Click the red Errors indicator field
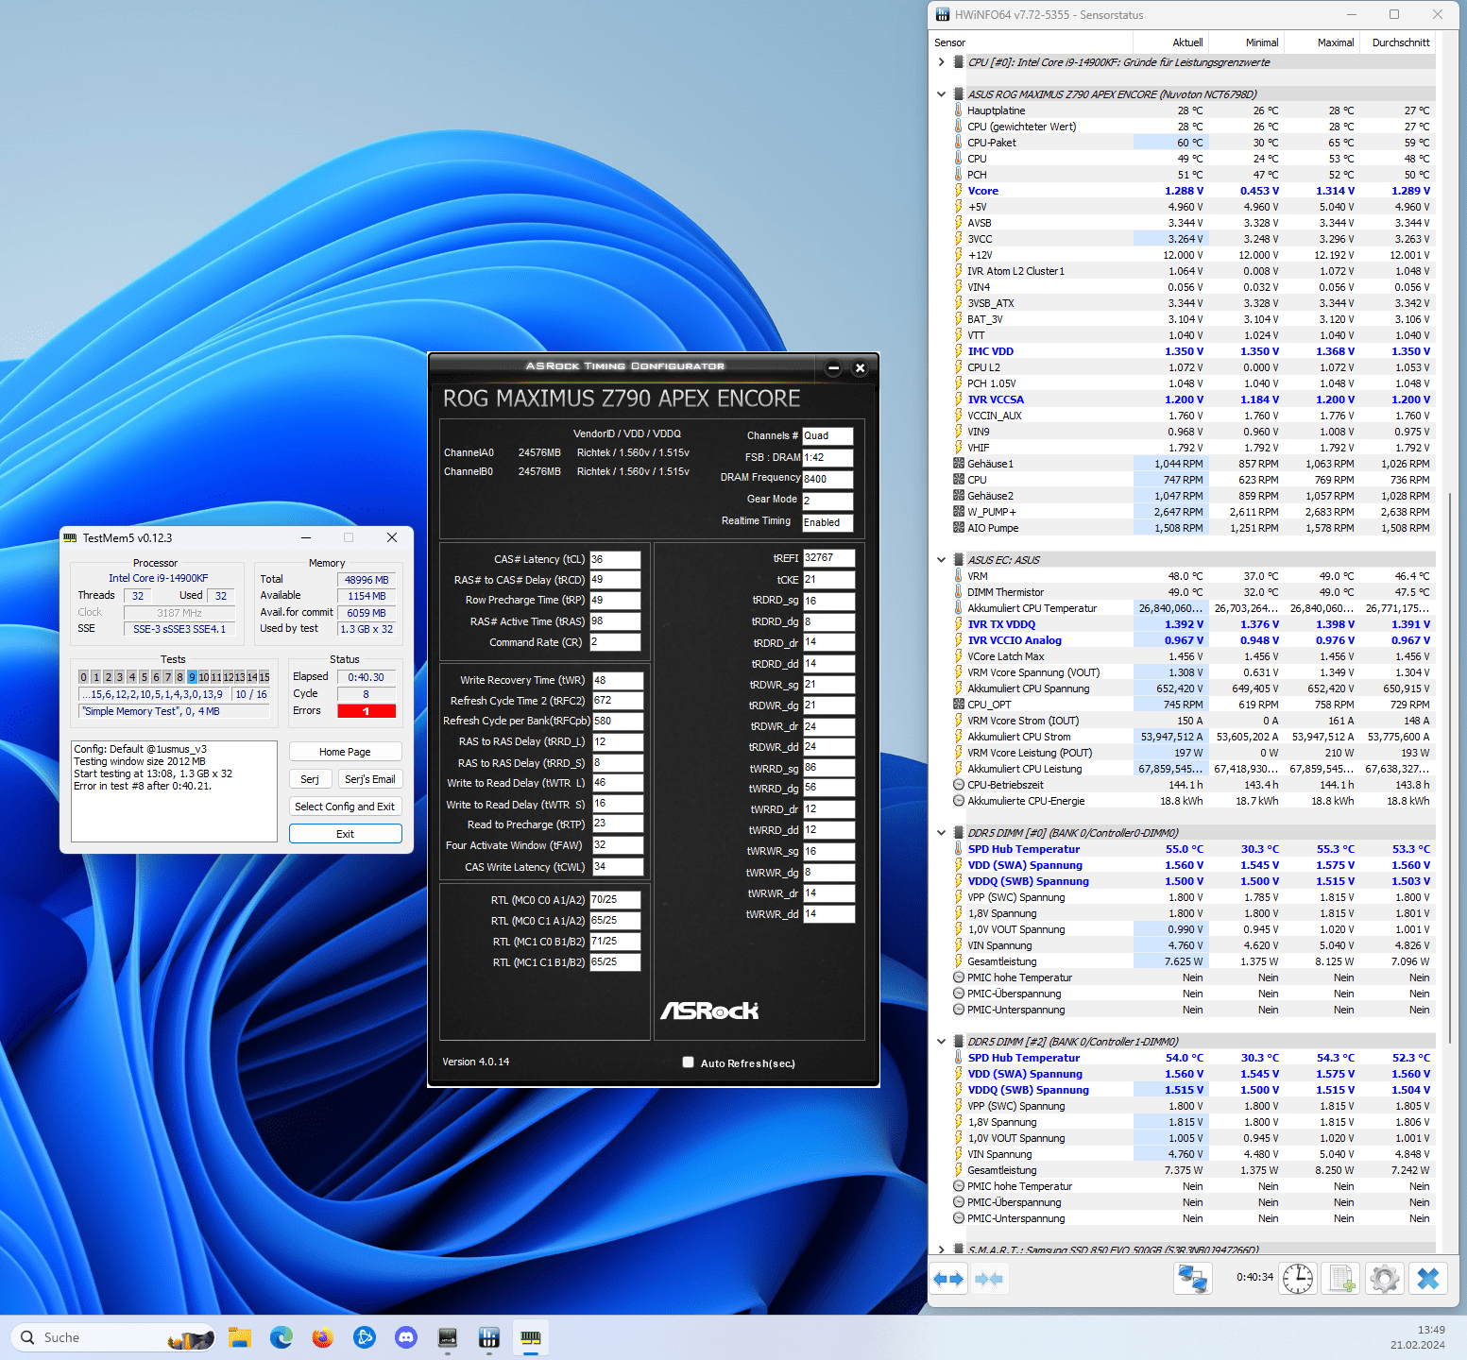Image resolution: width=1467 pixels, height=1360 pixels. (367, 711)
